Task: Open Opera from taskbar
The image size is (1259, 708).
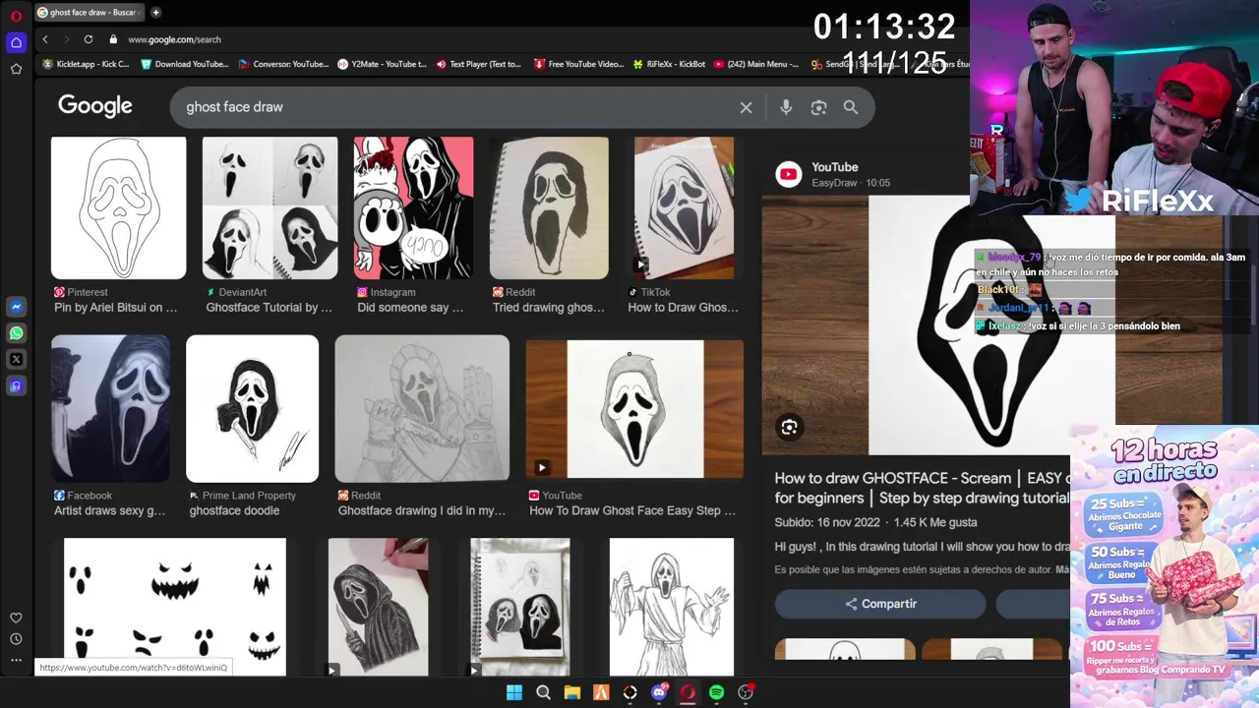Action: click(x=688, y=692)
